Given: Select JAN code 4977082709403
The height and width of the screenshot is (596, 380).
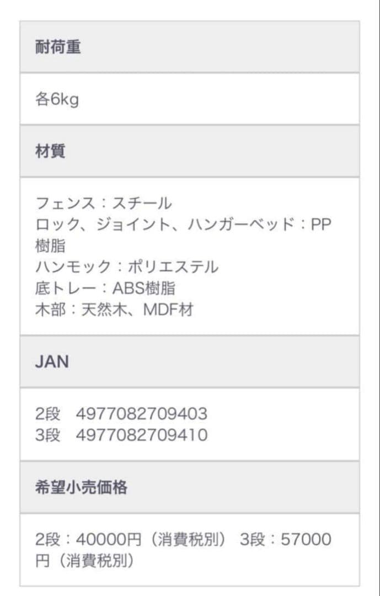Looking at the screenshot, I should 142,414.
